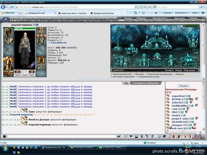Image resolution: width=207 pixels, height=155 pixels.
Task: Click the private message arrow next to motta
Action: pos(168,115)
